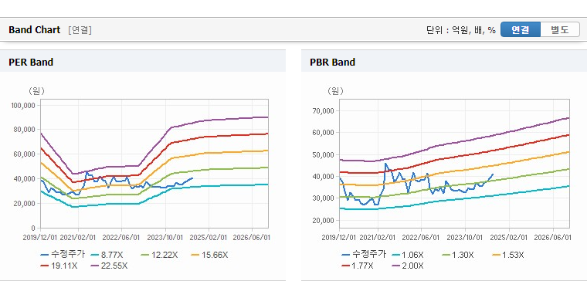The width and height of the screenshot is (587, 281).
Task: Toggle 15.66X series in PER legend
Action: [x=209, y=255]
